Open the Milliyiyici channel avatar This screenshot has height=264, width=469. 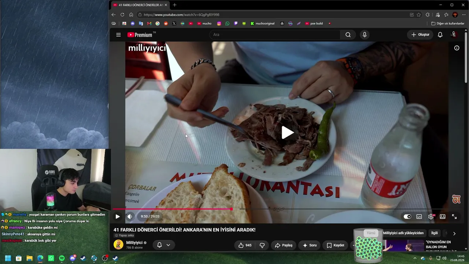point(118,245)
